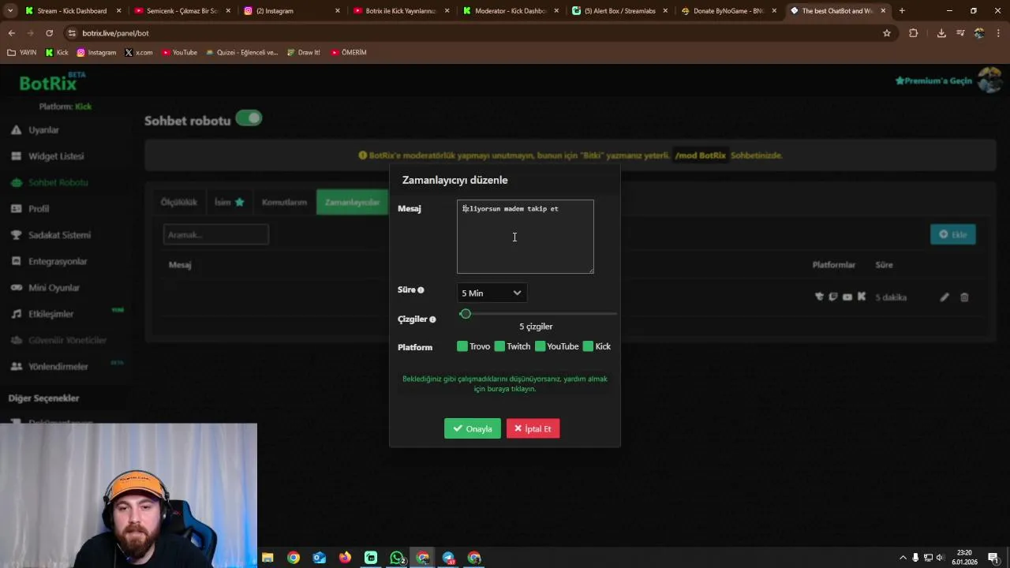Image resolution: width=1010 pixels, height=568 pixels.
Task: Bookmark this page with the star
Action: pos(887,33)
